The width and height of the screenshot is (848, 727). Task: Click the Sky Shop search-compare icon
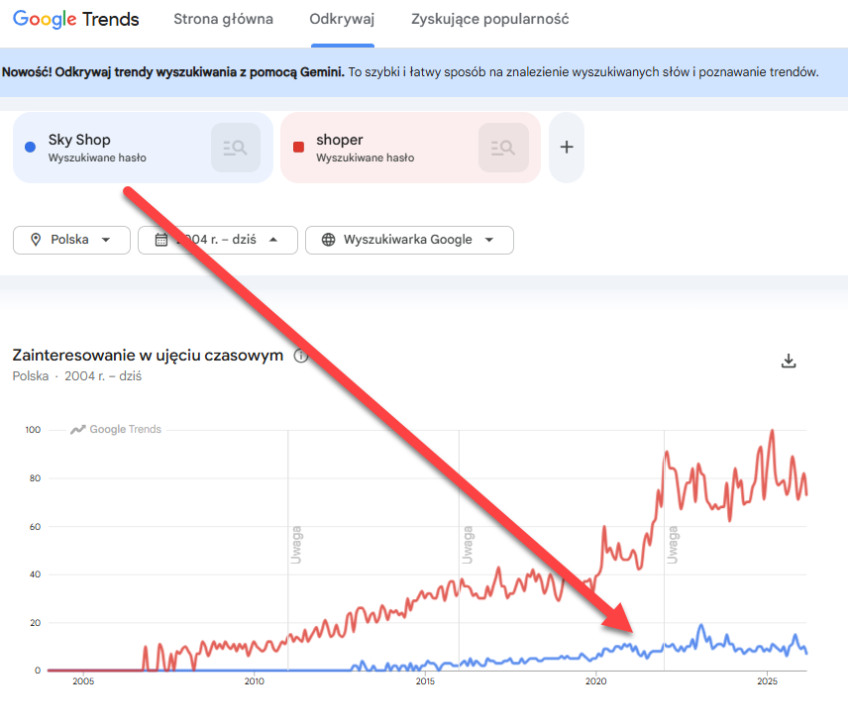(236, 148)
